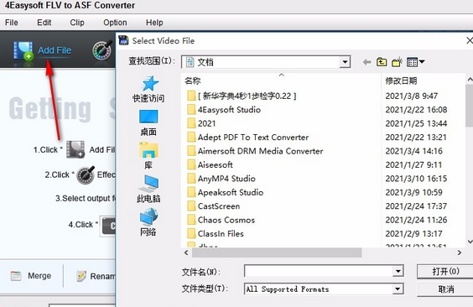Click horizontal scrollbar right arrow

pyautogui.click(x=460, y=252)
